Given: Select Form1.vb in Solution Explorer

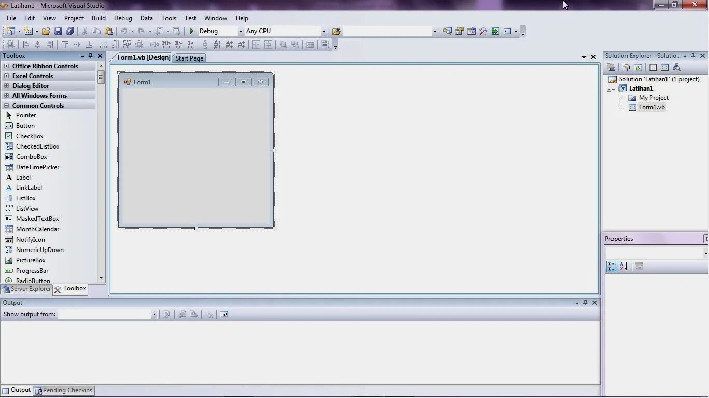Looking at the screenshot, I should (651, 107).
